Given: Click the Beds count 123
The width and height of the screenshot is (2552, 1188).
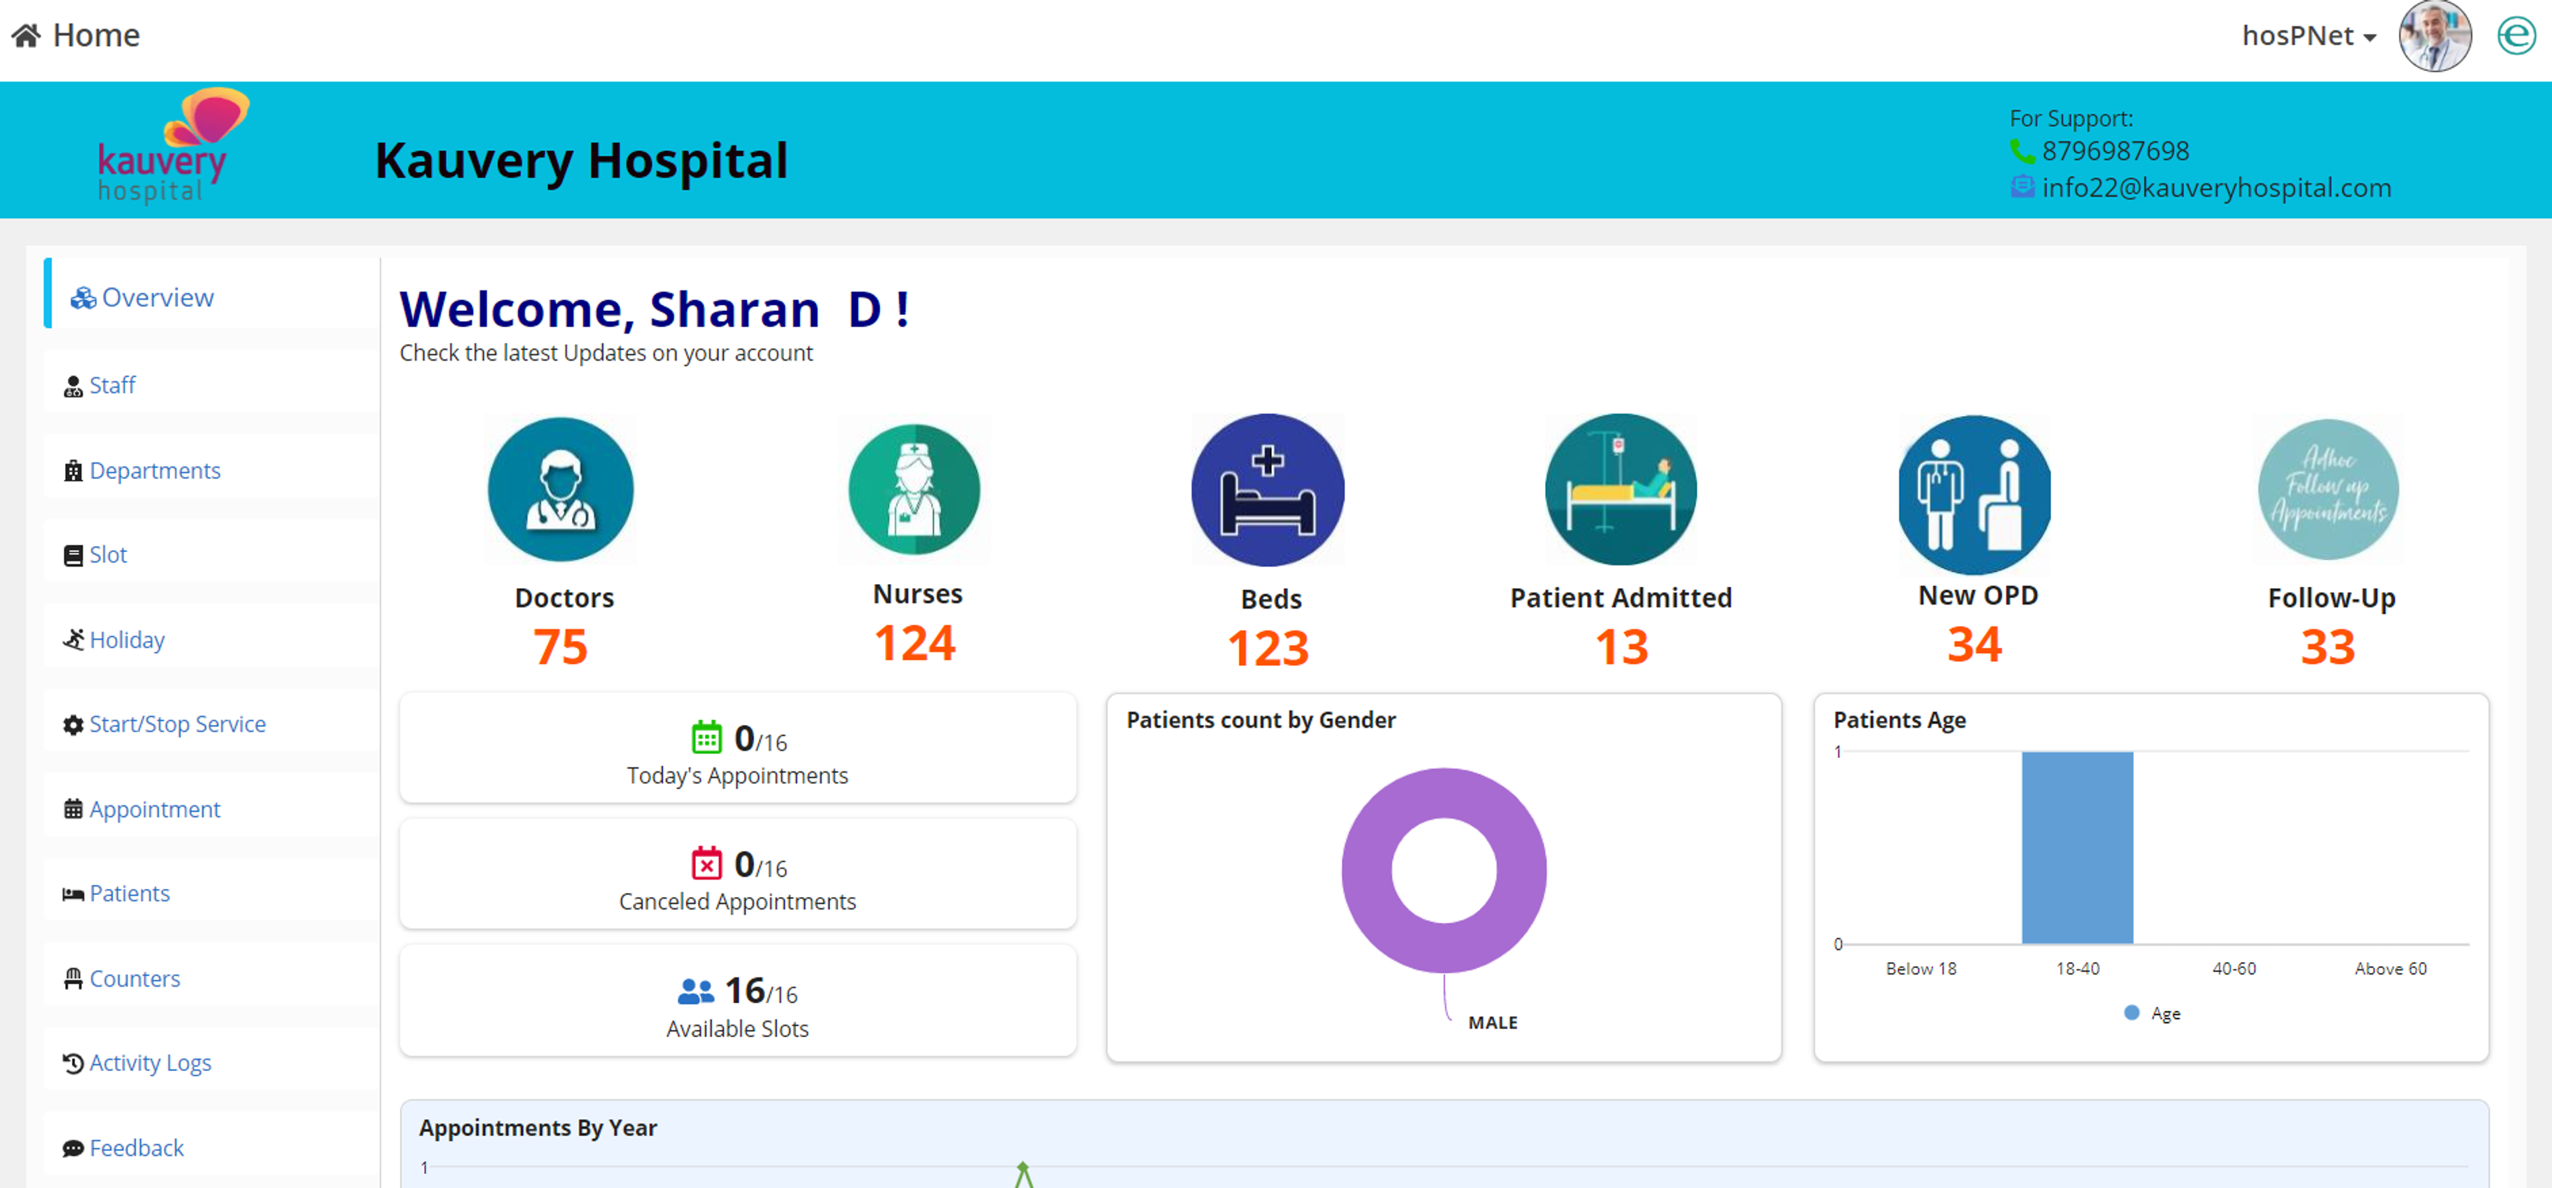Looking at the screenshot, I should [1268, 648].
